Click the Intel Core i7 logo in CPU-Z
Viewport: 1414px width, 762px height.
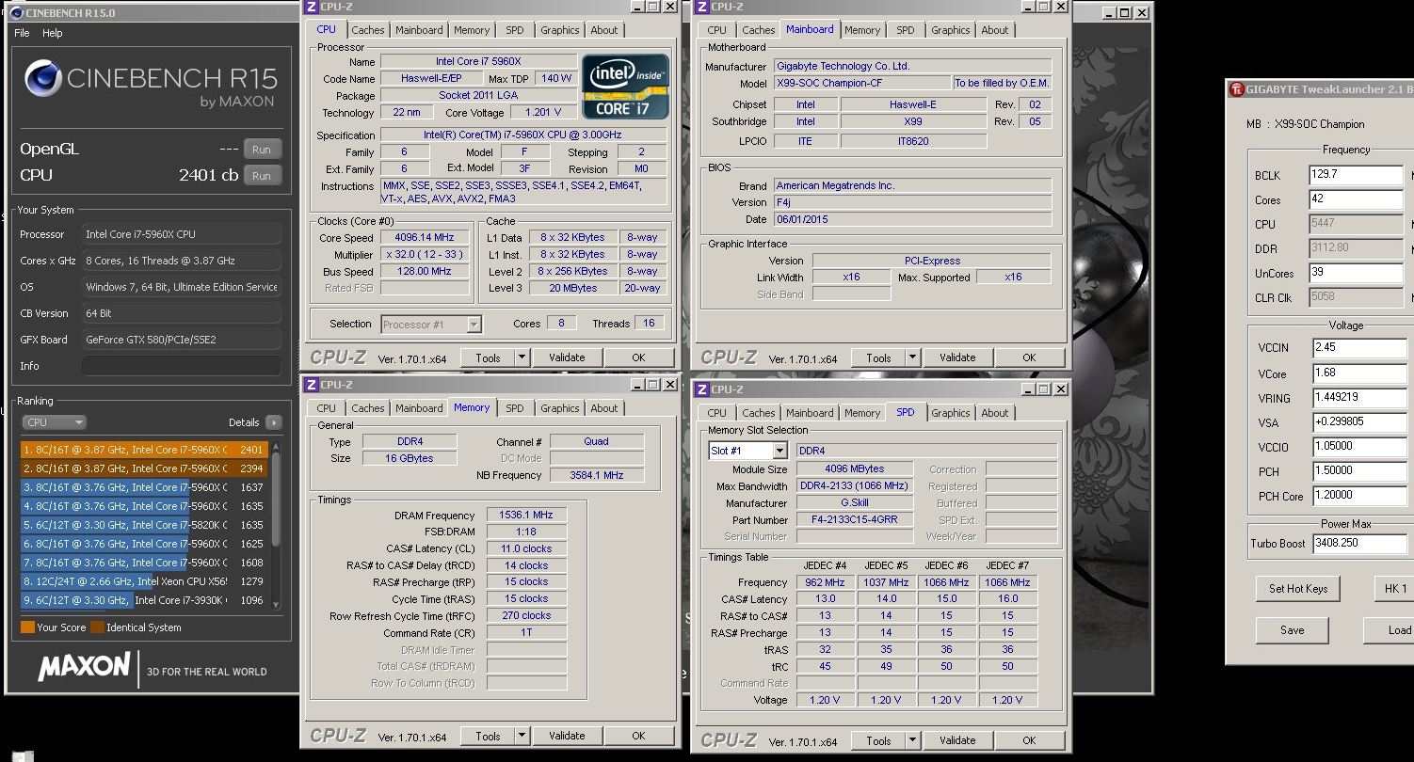coord(626,87)
